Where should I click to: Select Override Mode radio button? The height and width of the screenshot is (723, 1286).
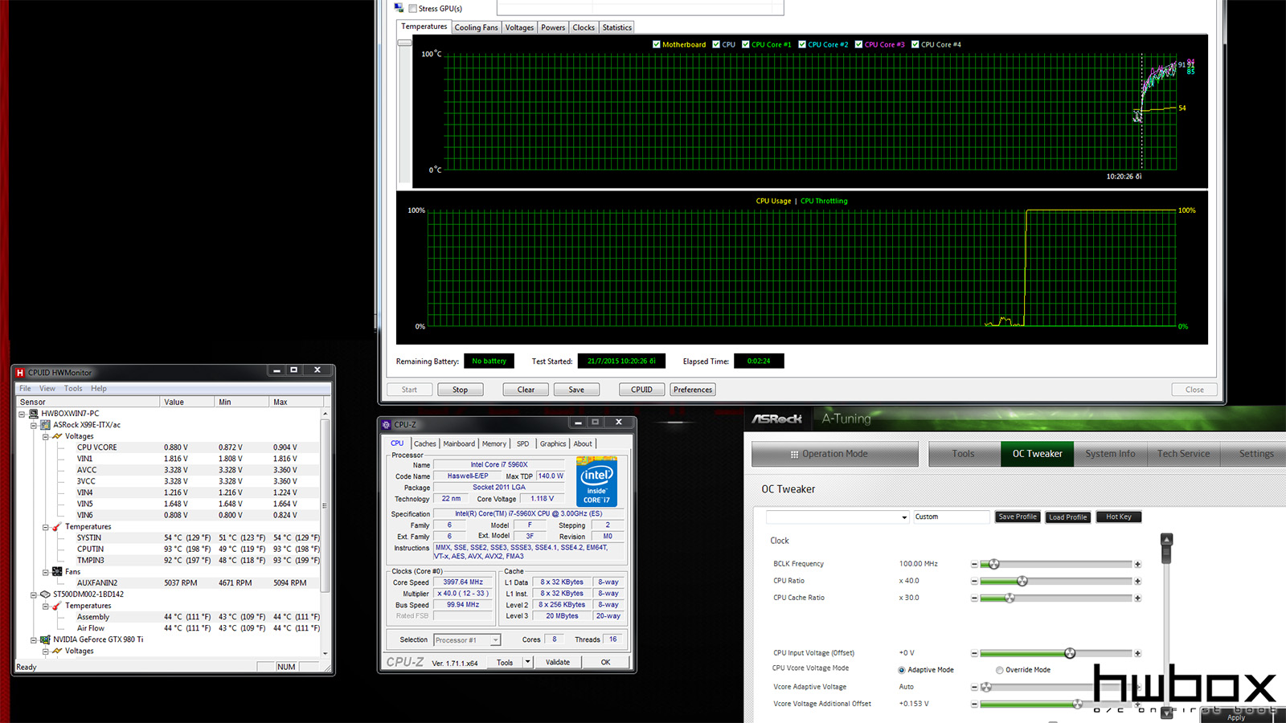click(1000, 670)
